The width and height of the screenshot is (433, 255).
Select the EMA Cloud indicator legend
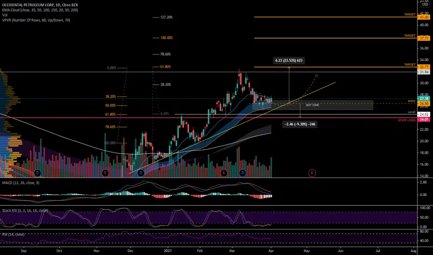pos(40,10)
